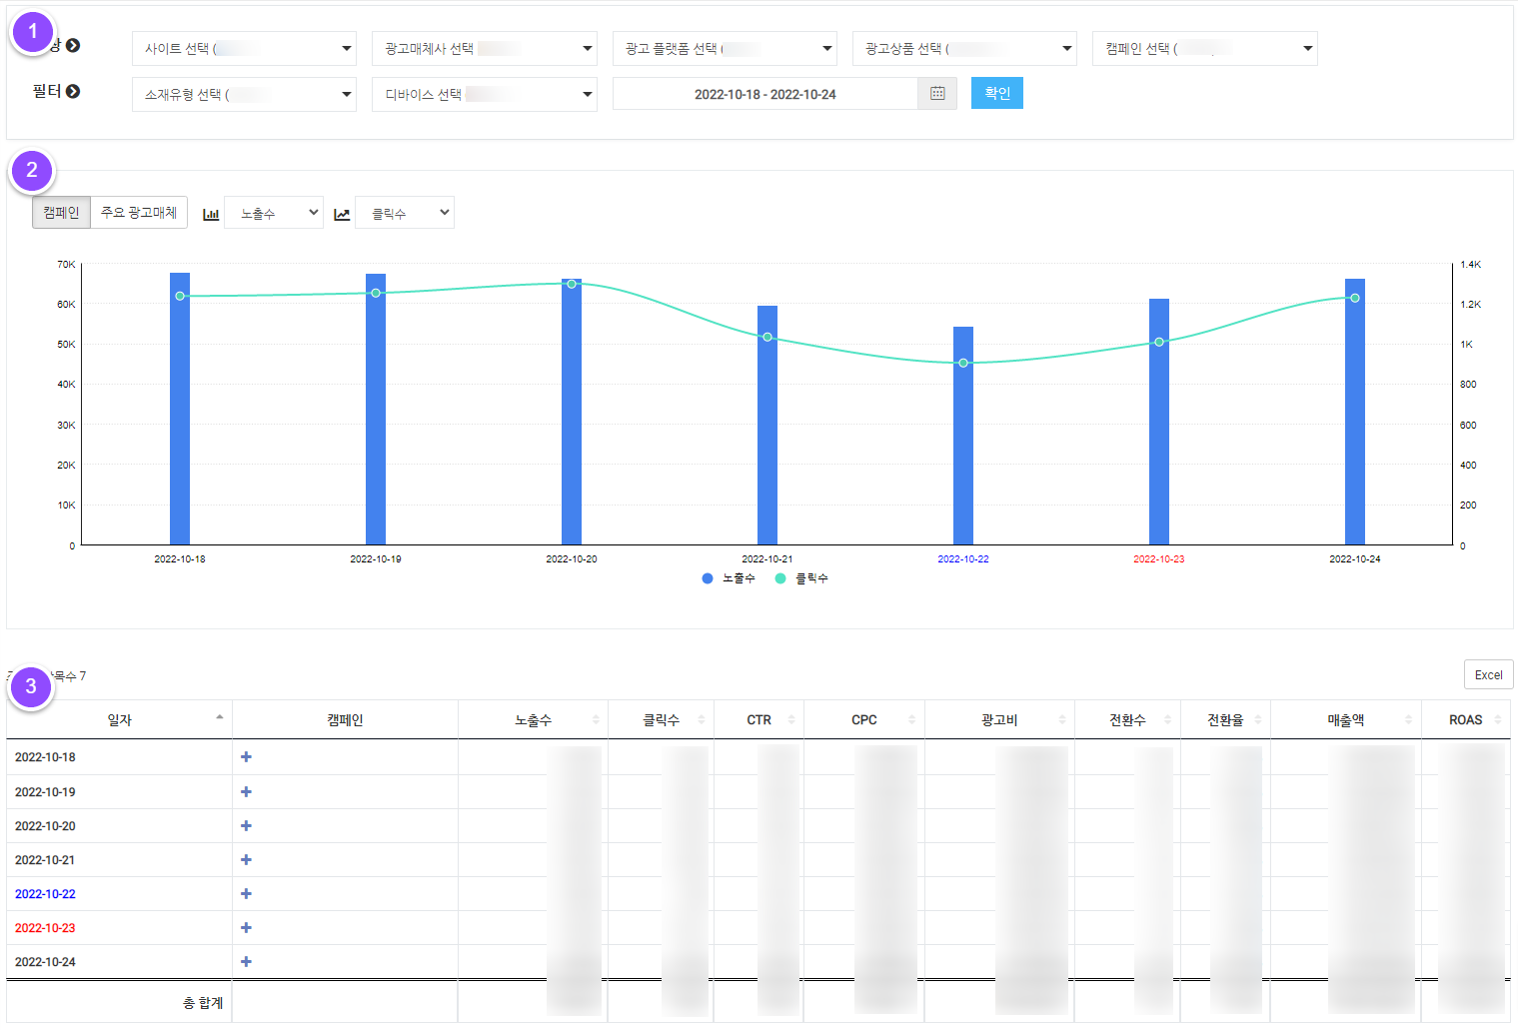This screenshot has width=1518, height=1030.
Task: Open the 사이트 선택 dropdown
Action: pos(244,49)
